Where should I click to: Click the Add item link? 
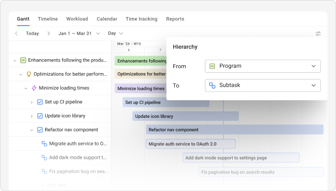coord(54,185)
